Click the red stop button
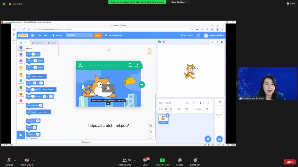 (x=164, y=42)
